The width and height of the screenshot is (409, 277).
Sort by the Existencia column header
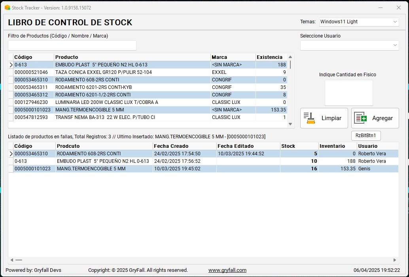(270, 57)
